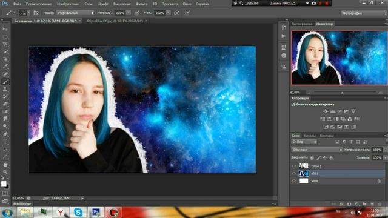The image size is (388, 218).
Task: Add a Levels adjustment
Action: pyautogui.click(x=333, y=111)
